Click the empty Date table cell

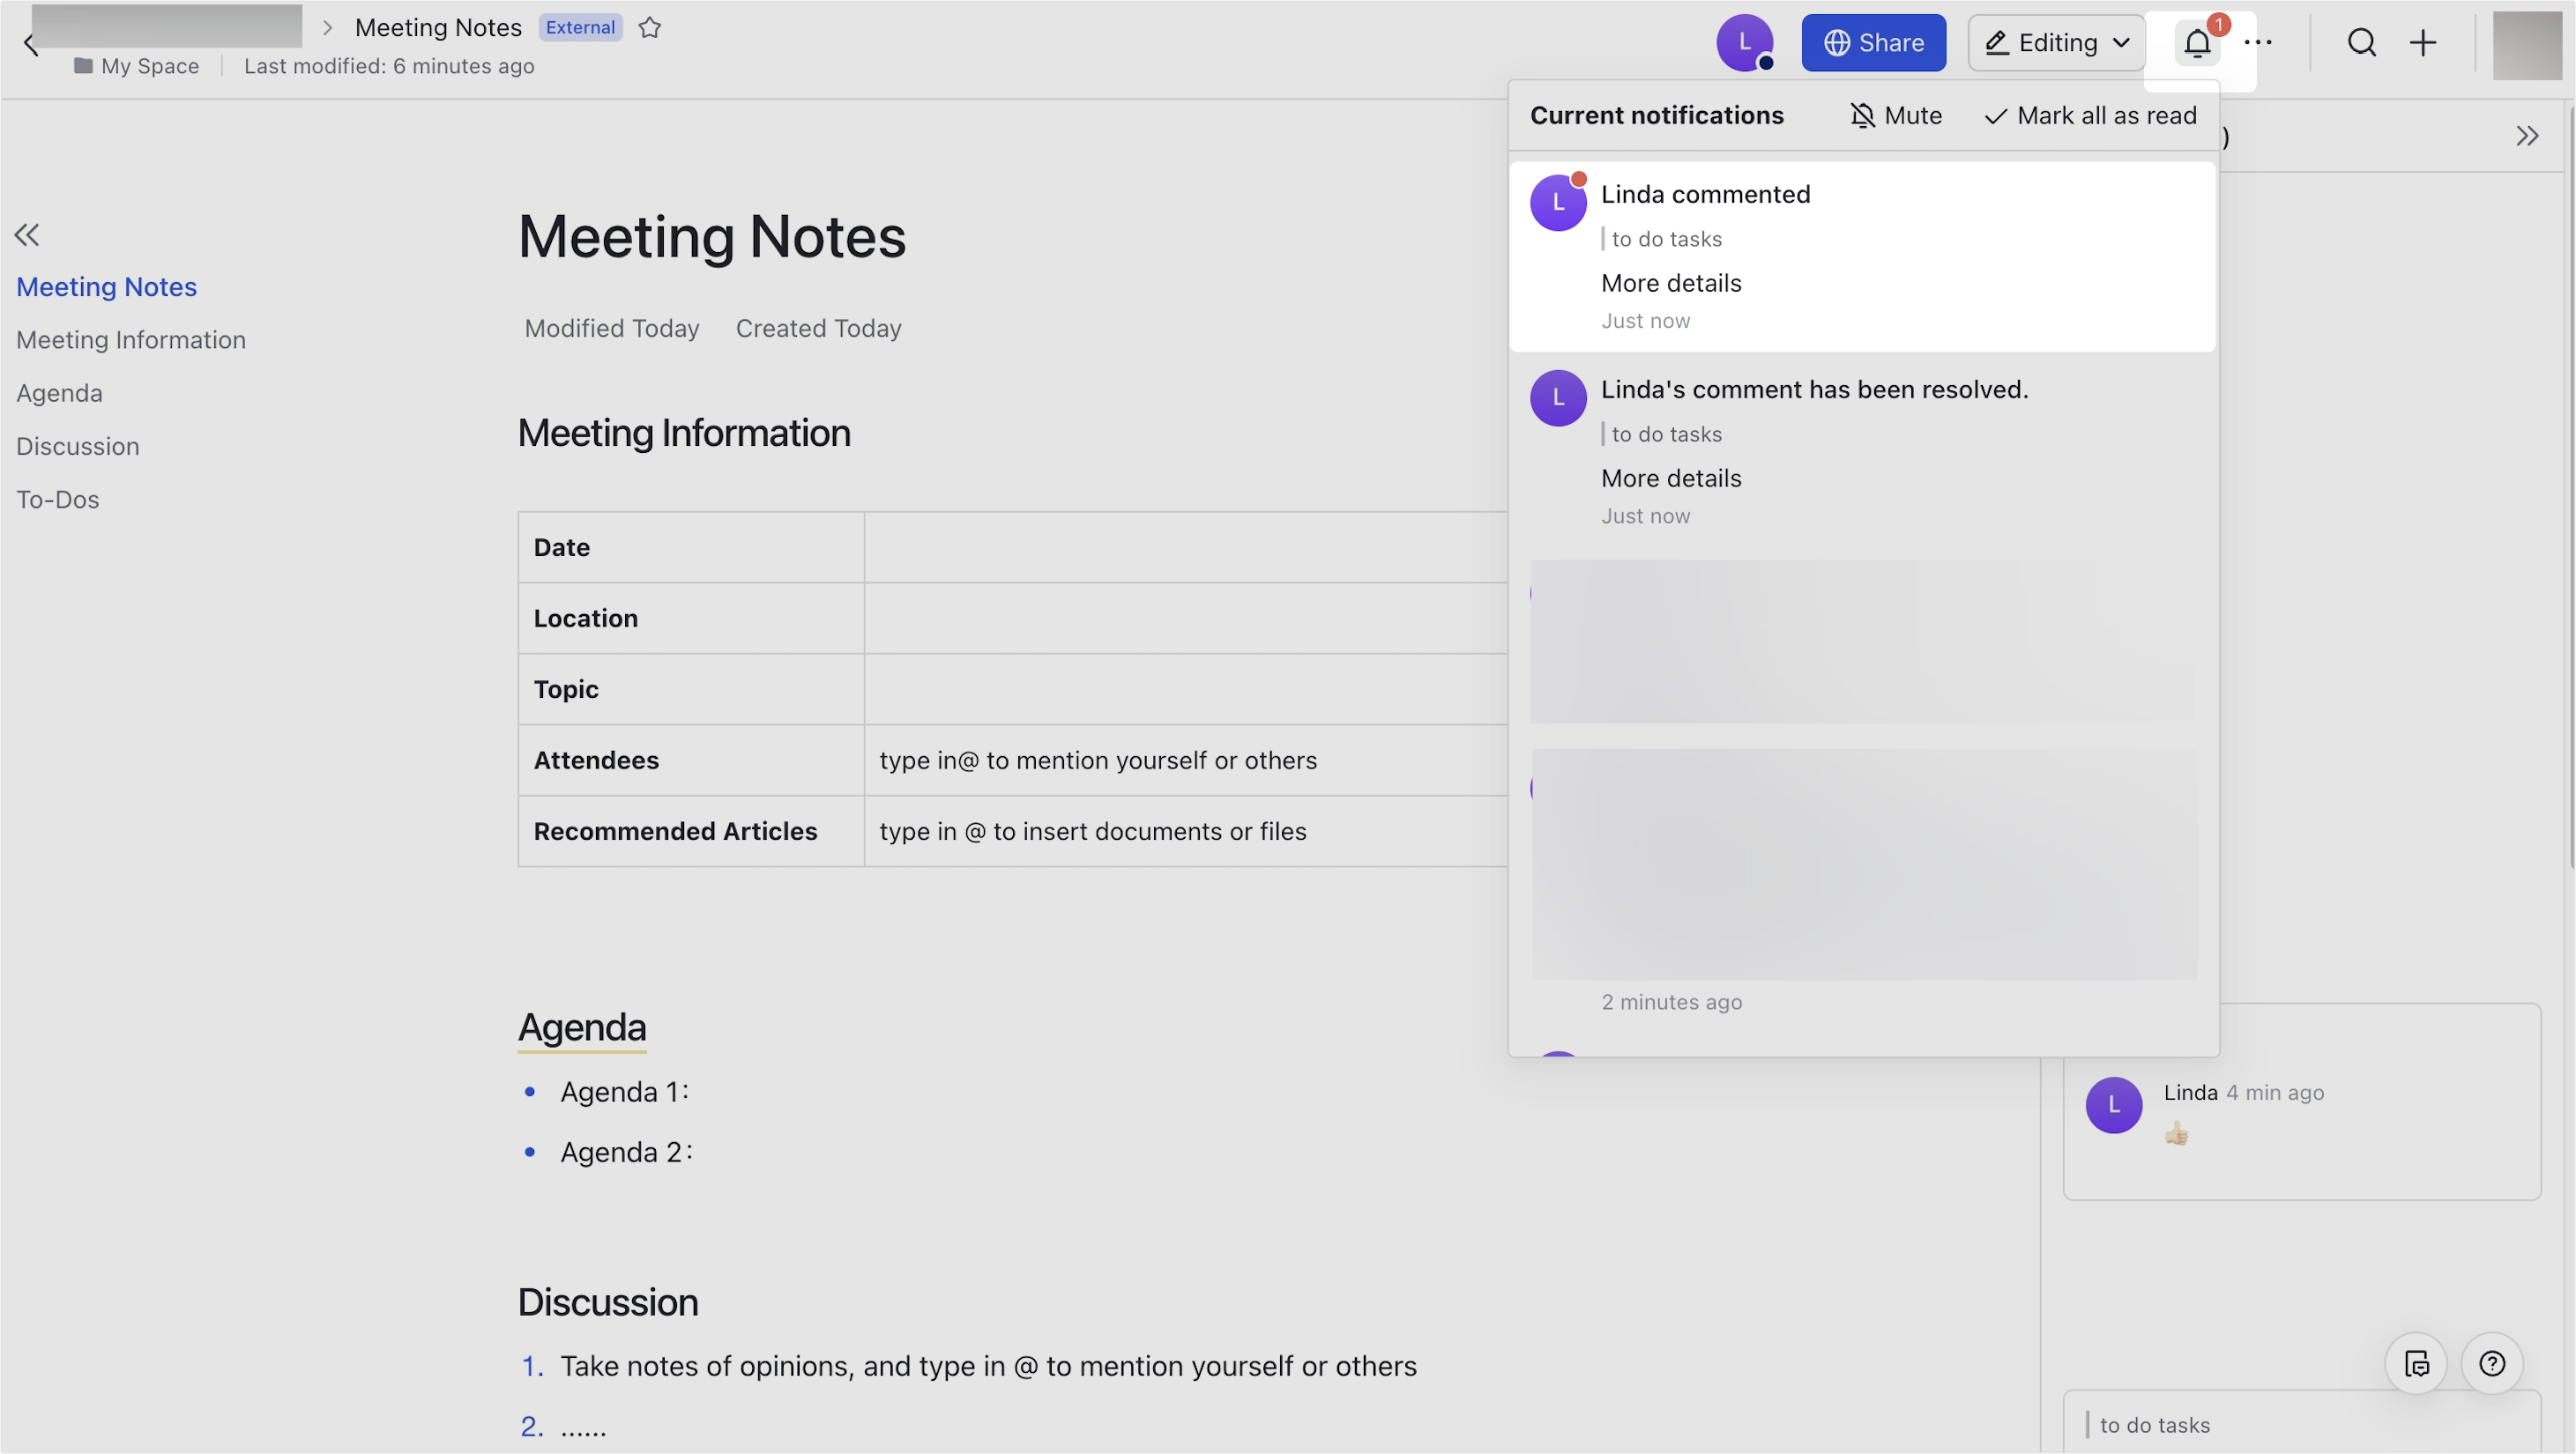[1186, 547]
